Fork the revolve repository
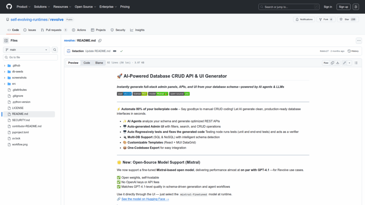Screen dimensions: 365x205 [x=326, y=20]
